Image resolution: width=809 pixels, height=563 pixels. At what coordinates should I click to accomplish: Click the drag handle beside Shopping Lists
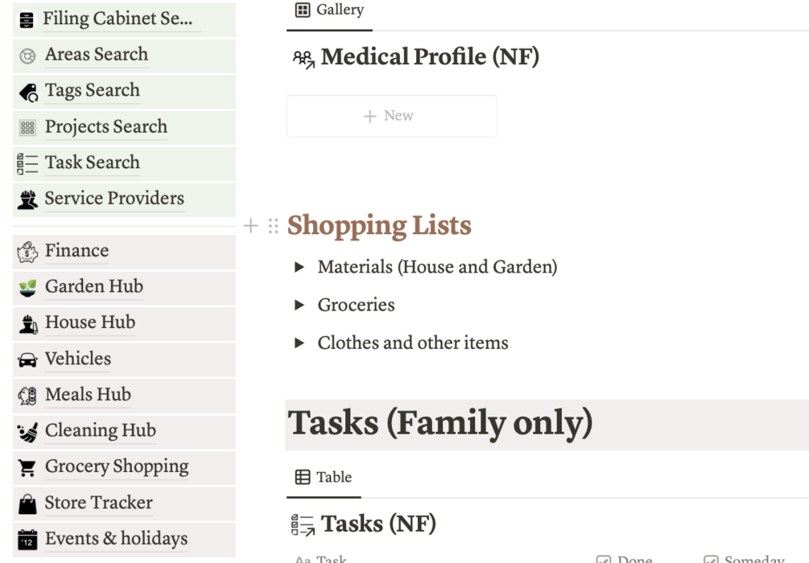point(273,226)
